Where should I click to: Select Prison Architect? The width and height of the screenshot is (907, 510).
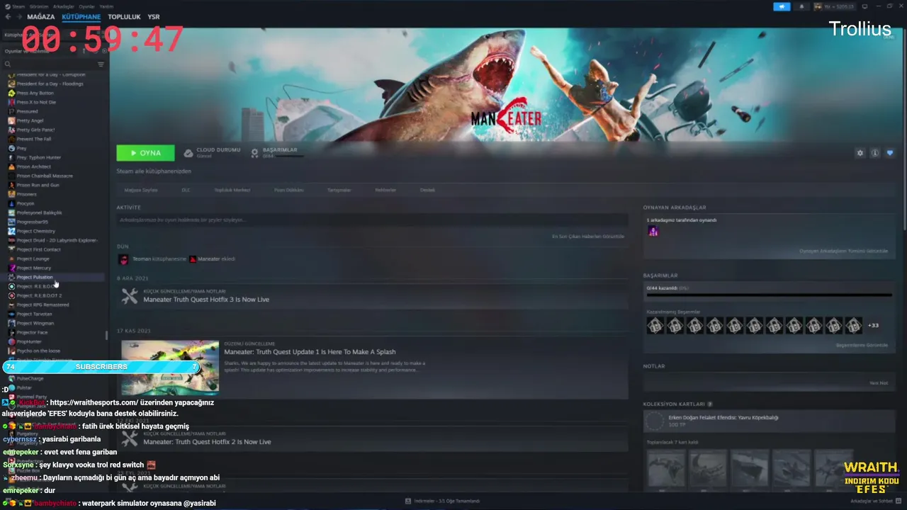(x=33, y=166)
